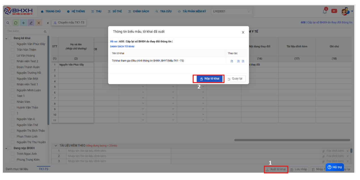This screenshot has width=360, height=180.
Task: Switch to the Danh mục tài liệu tab
Action: [x=17, y=169]
